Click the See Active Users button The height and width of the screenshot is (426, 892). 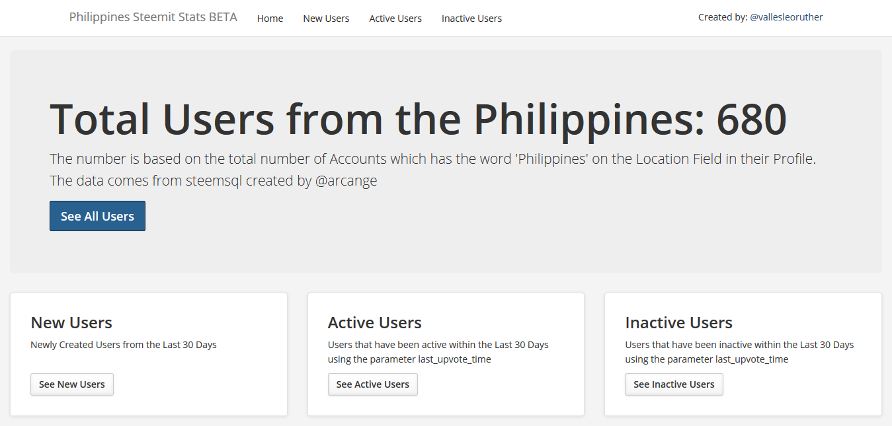(373, 384)
